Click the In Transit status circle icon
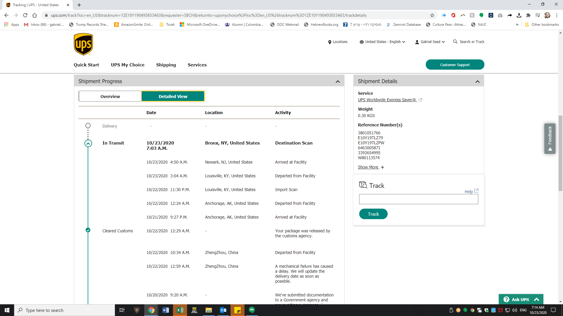 point(88,143)
